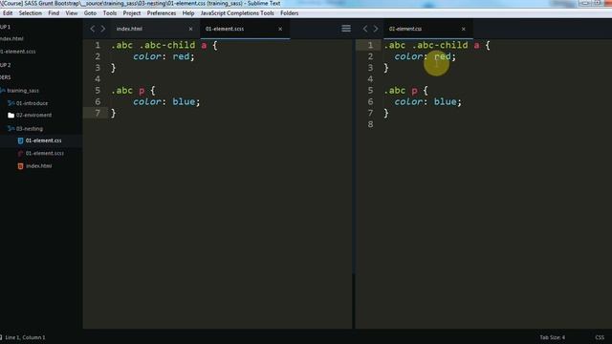The height and width of the screenshot is (344, 612).
Task: Open the Preferences menu
Action: (x=162, y=12)
